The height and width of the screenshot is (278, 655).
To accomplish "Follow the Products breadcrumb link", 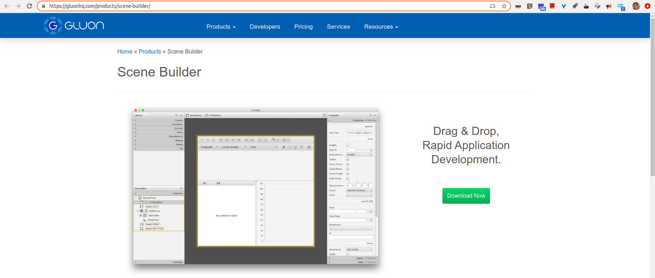I will (x=150, y=52).
